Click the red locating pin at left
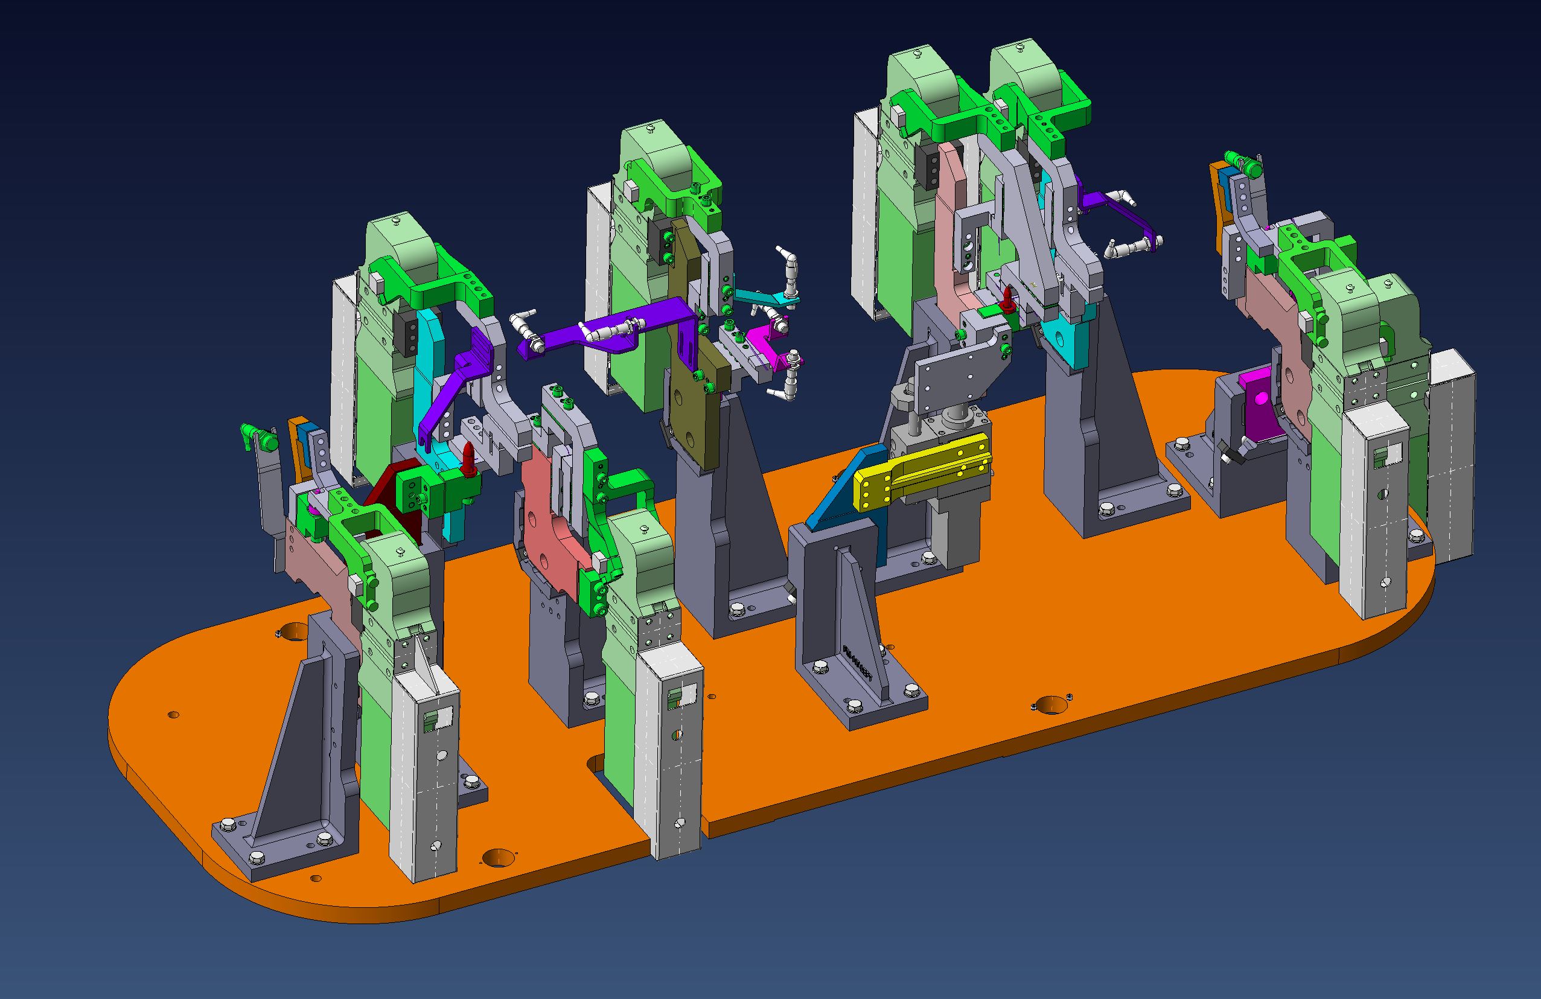The width and height of the screenshot is (1541, 999). [470, 458]
